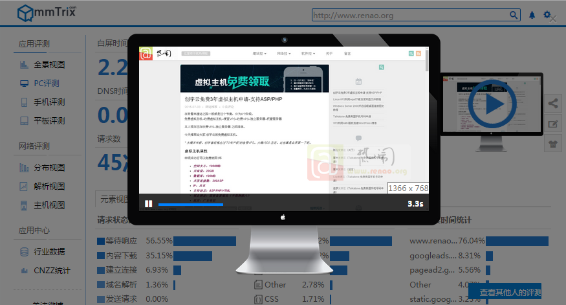The height and width of the screenshot is (305, 566).
Task: Click the 建立连接 6.93% row
Action: [139, 270]
